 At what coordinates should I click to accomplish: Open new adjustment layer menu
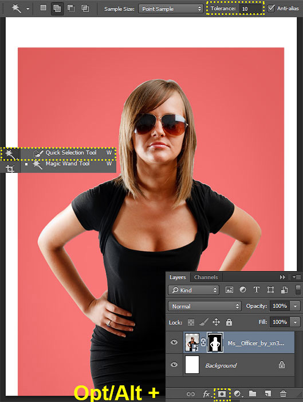click(x=238, y=393)
